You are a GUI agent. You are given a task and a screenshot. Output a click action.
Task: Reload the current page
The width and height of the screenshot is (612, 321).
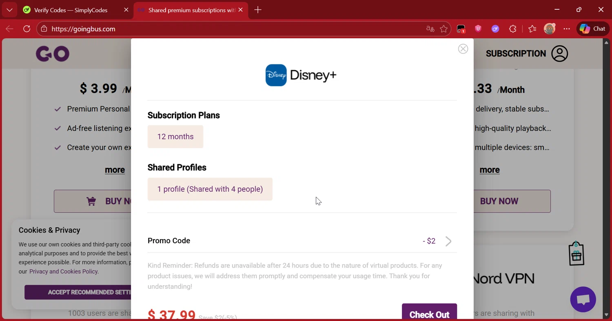point(27,29)
